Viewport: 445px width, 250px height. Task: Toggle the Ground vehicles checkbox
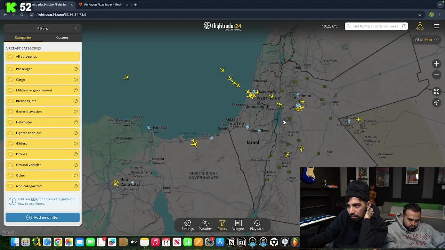tap(10, 165)
